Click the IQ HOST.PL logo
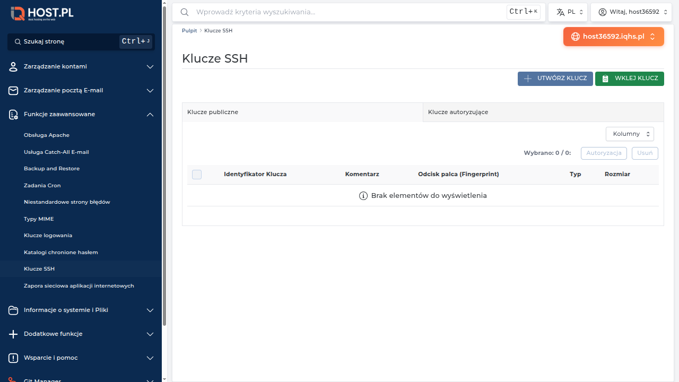Viewport: 679px width, 382px height. pyautogui.click(x=42, y=14)
